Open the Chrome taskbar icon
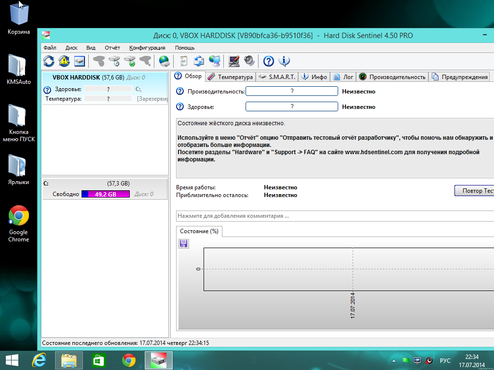This screenshot has width=494, height=370. 129,360
